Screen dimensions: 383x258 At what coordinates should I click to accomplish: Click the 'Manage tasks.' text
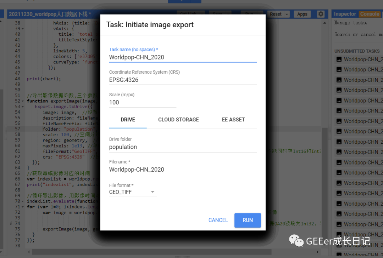[350, 23]
